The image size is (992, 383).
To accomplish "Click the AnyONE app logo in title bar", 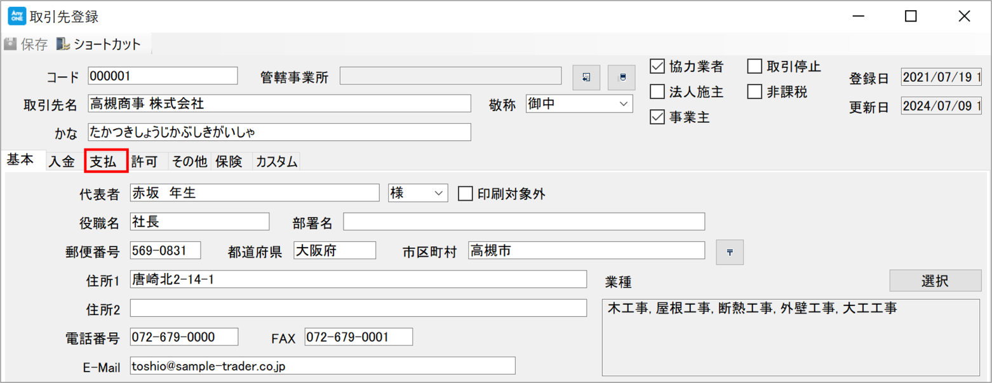I will coord(17,16).
